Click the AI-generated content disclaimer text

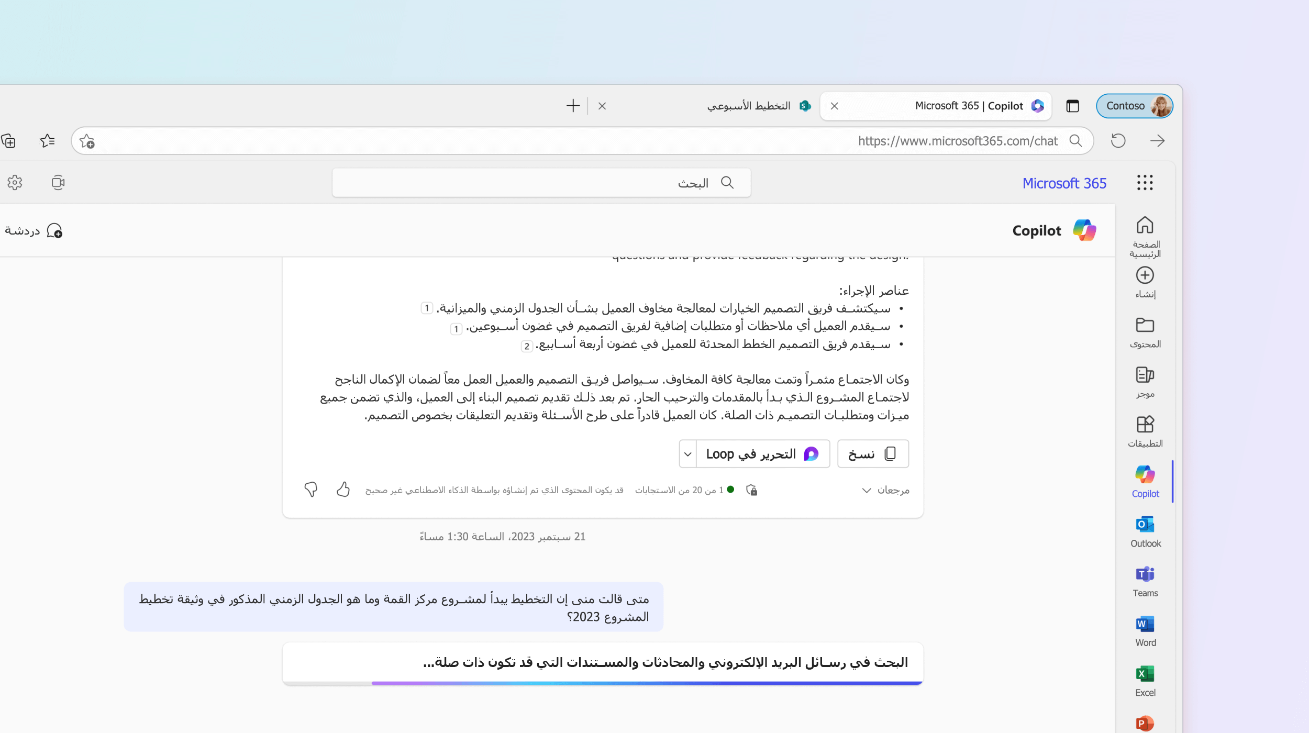[494, 490]
